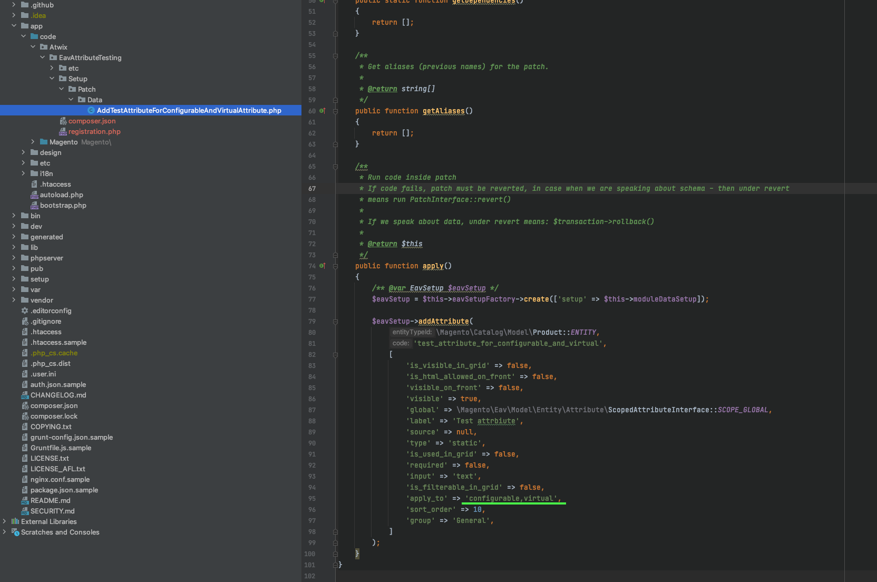The width and height of the screenshot is (877, 582).
Task: Click the SECURITY.md markdown icon
Action: coord(25,511)
